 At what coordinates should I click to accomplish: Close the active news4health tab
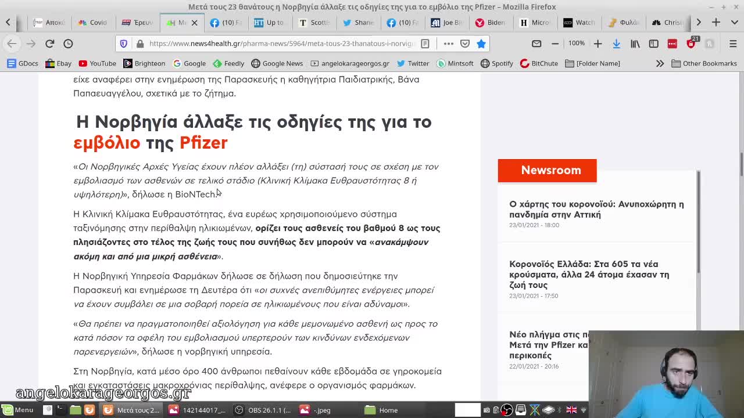pos(195,23)
